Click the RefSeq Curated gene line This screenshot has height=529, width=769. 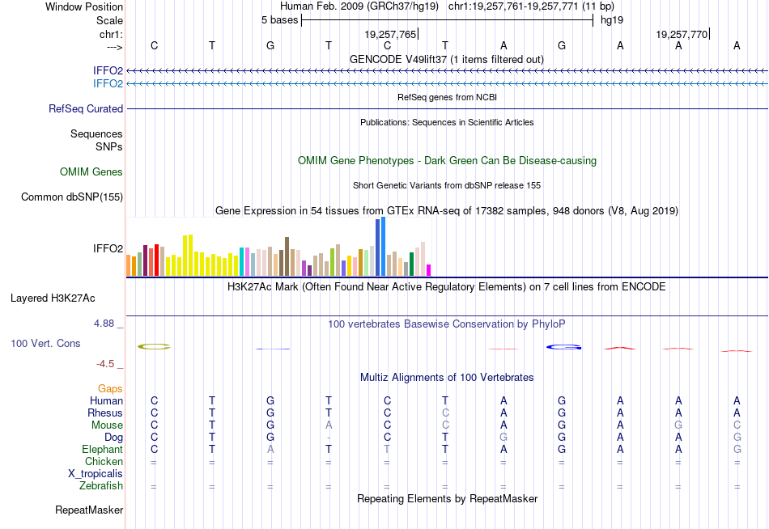pos(447,109)
